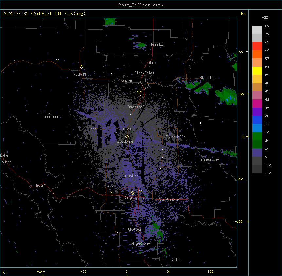Click the Lake Louise label
282x276 pixels.
pyautogui.click(x=6, y=159)
